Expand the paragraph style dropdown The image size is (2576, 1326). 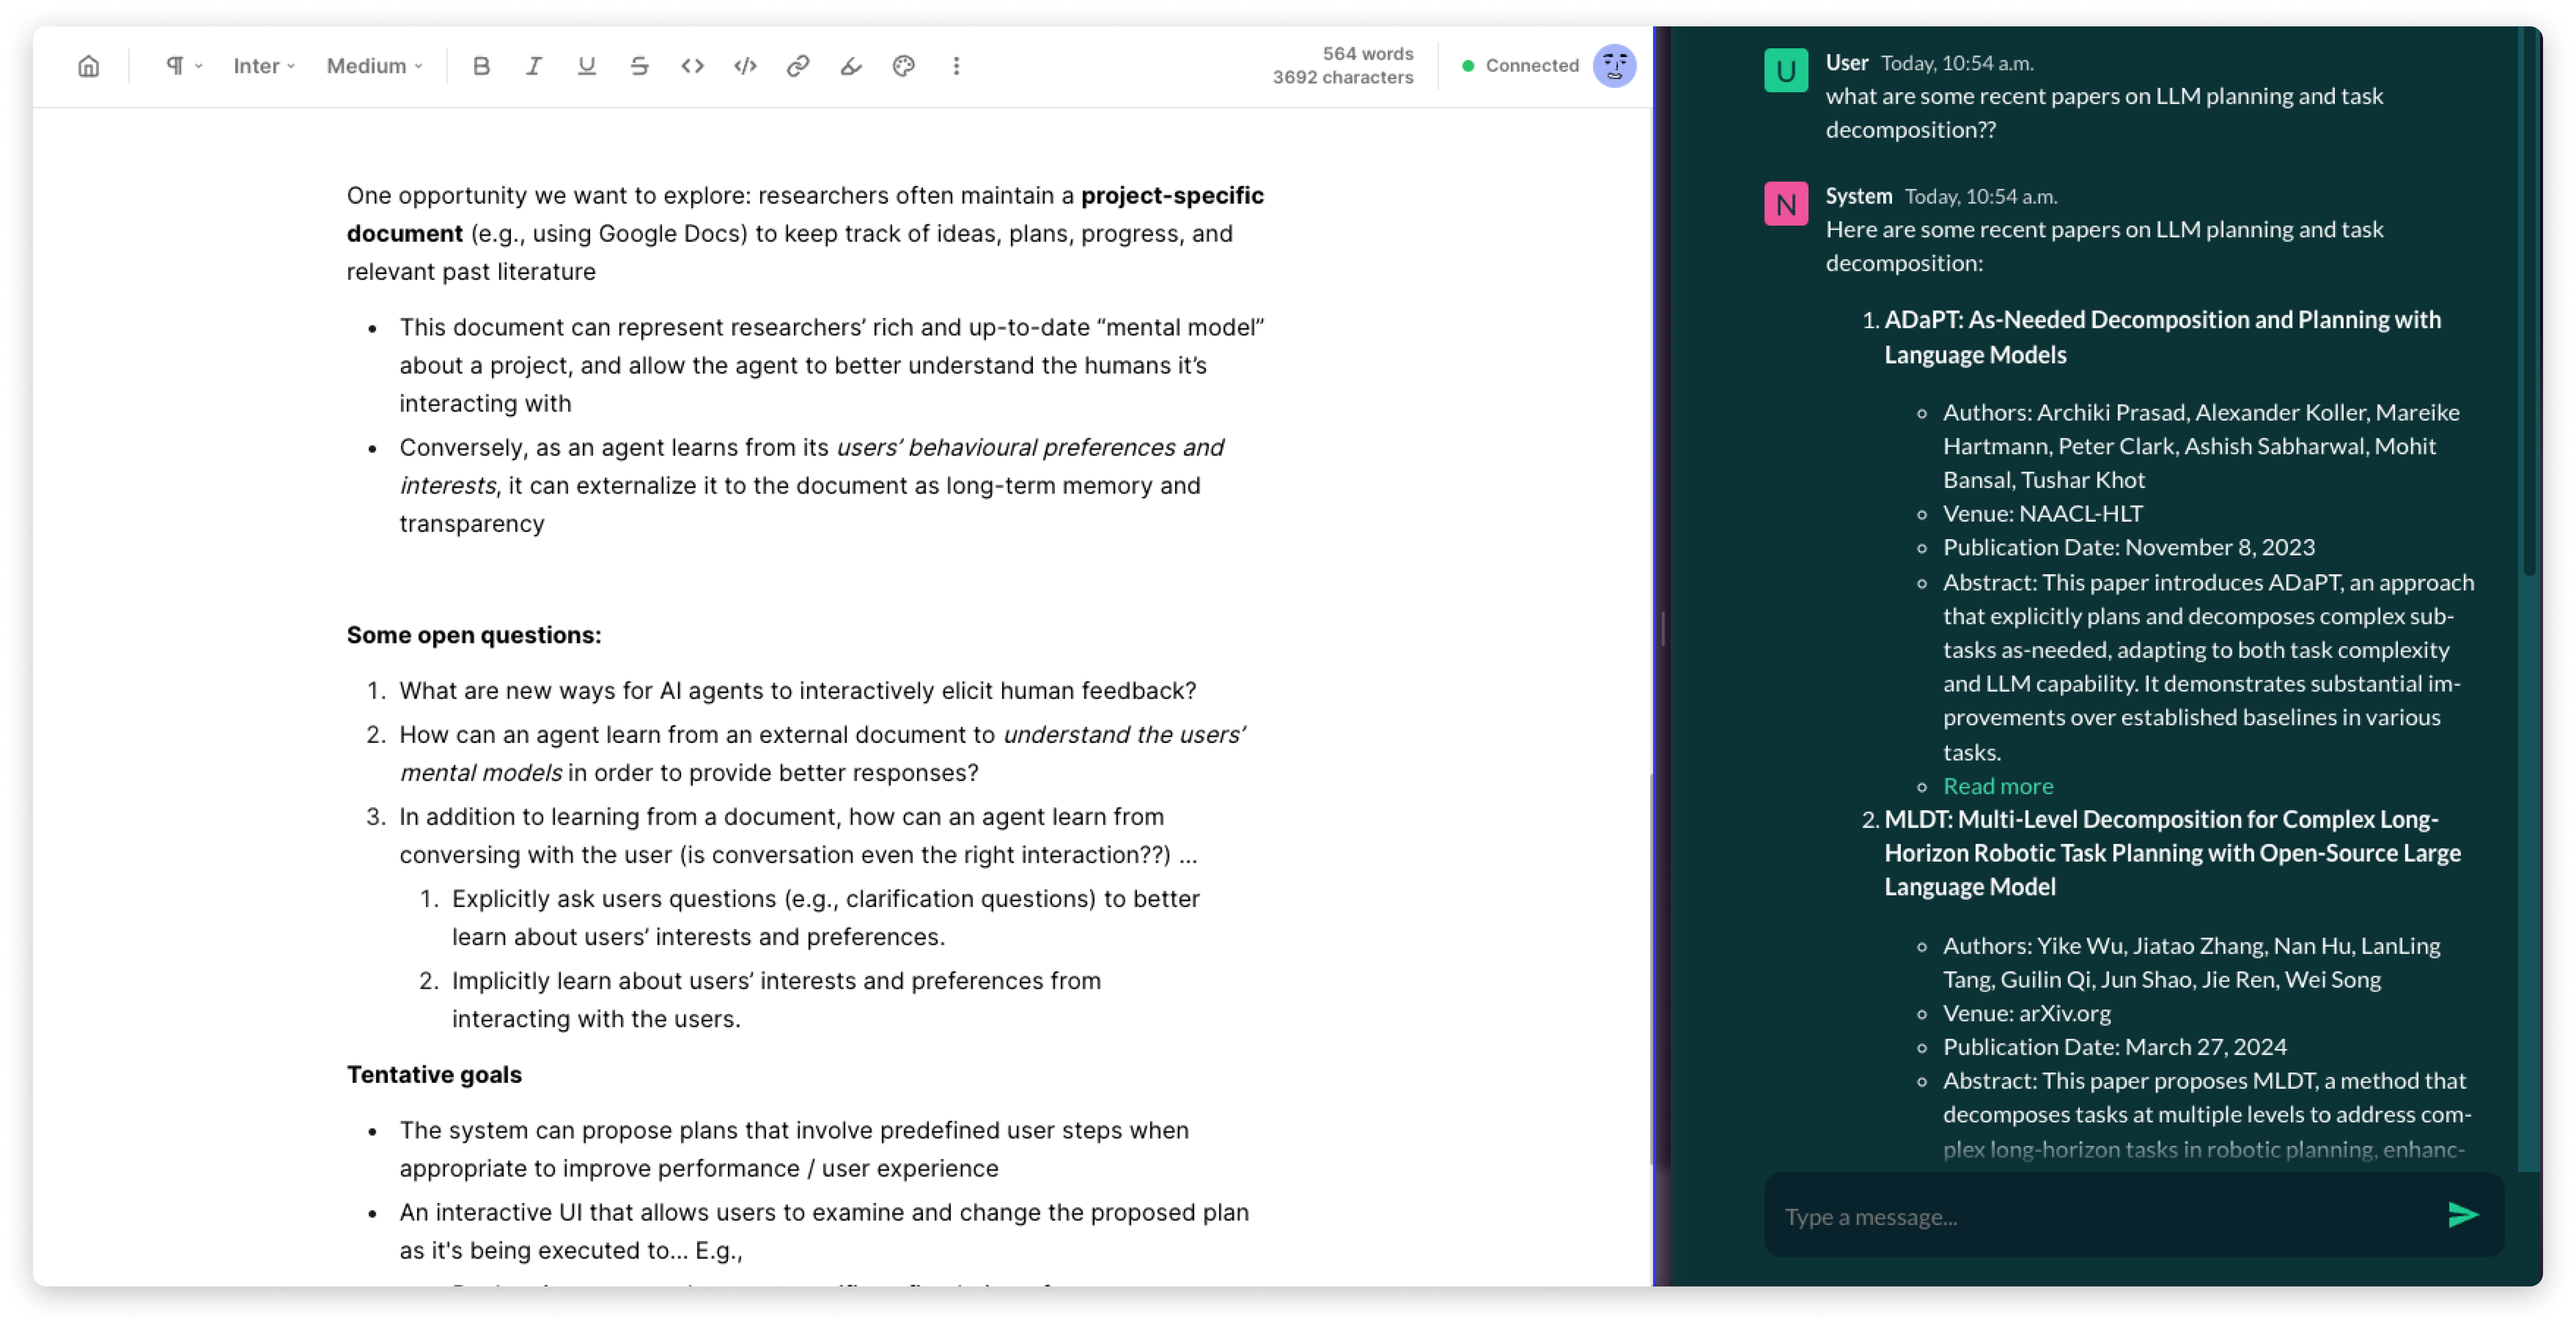(183, 66)
